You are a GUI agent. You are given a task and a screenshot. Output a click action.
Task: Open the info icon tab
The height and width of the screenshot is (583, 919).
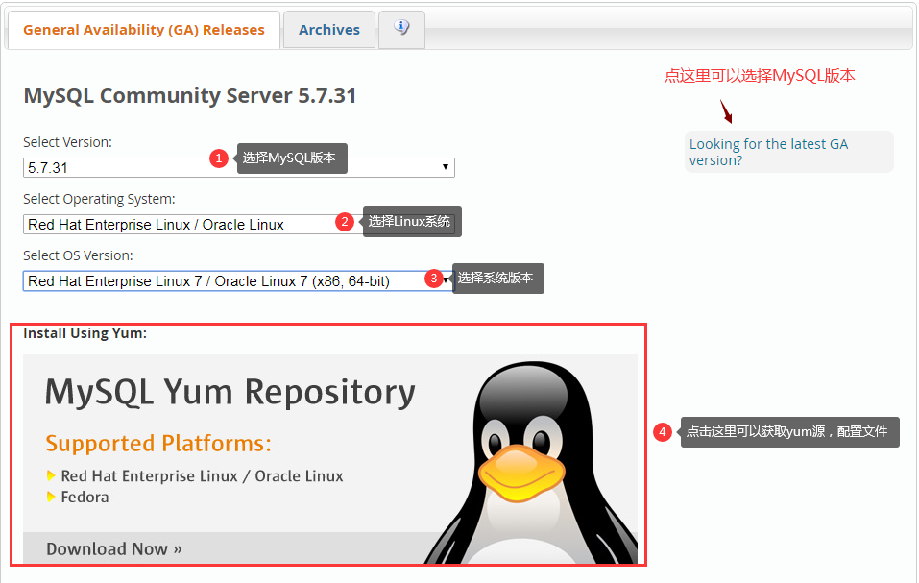(401, 28)
